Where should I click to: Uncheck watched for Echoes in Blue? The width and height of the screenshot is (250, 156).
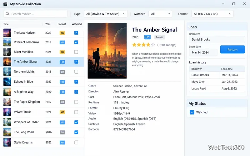[76, 82]
